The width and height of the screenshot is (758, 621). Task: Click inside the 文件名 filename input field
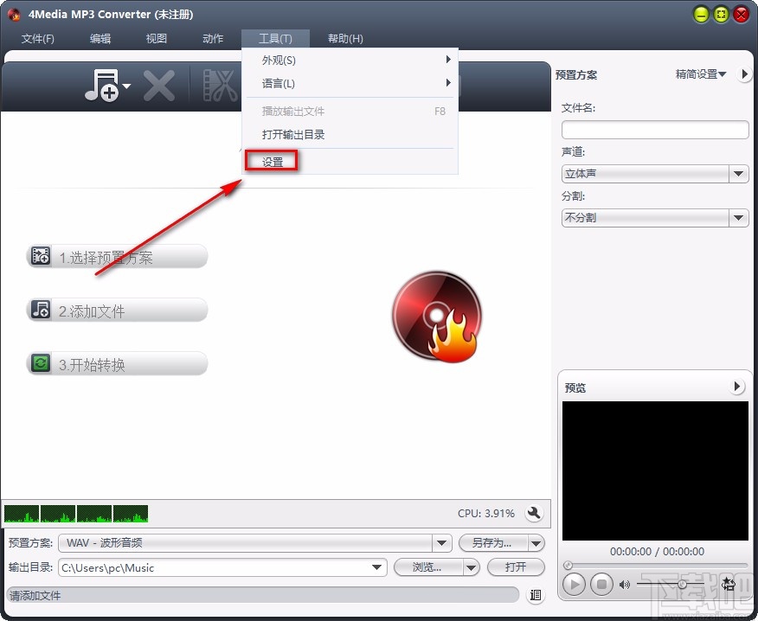(x=654, y=129)
